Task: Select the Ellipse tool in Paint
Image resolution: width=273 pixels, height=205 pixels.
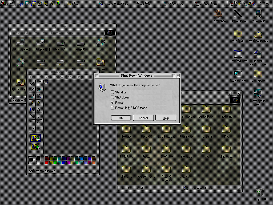Action: pyautogui.click(x=32, y=129)
